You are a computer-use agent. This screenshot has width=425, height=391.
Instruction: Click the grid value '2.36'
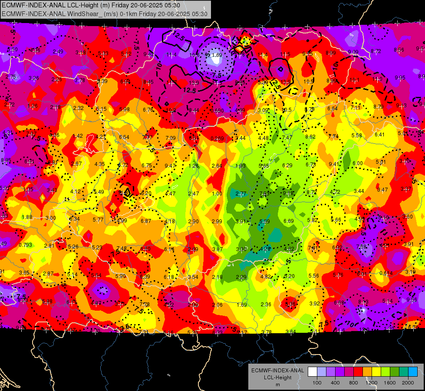266,305
